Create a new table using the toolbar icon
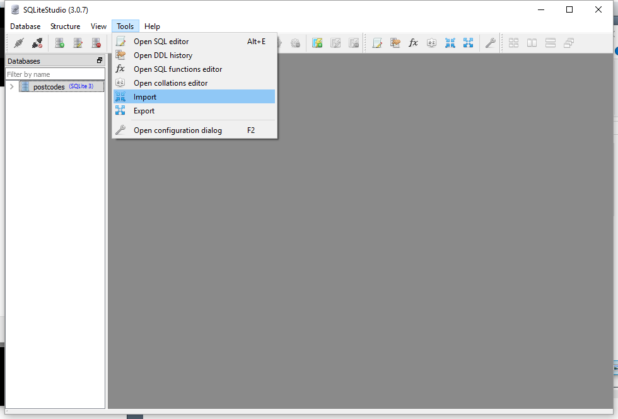The image size is (618, 419). tap(317, 43)
